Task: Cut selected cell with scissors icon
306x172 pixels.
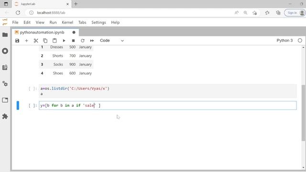Action: (36, 41)
